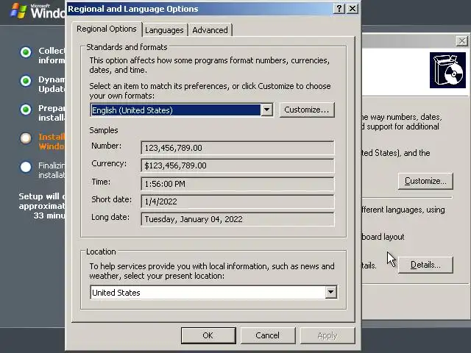
Task: Click Cancel in Regional and Language Options
Action: click(267, 335)
